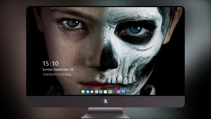Open the Photos gallery icon in dock
211x119 pixels.
click(x=110, y=92)
